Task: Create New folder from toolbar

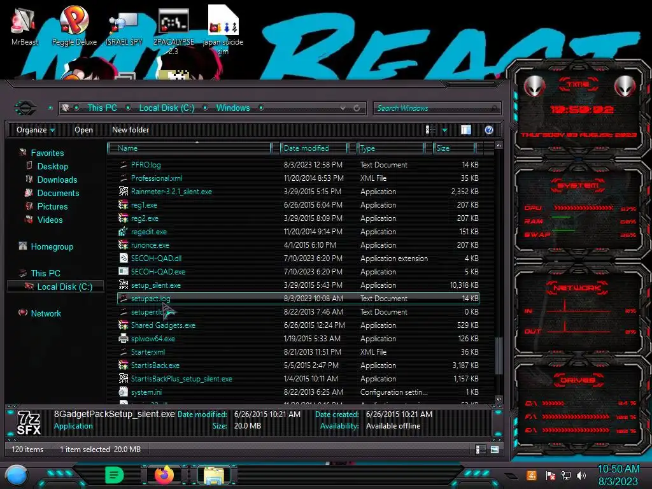Action: coord(131,130)
